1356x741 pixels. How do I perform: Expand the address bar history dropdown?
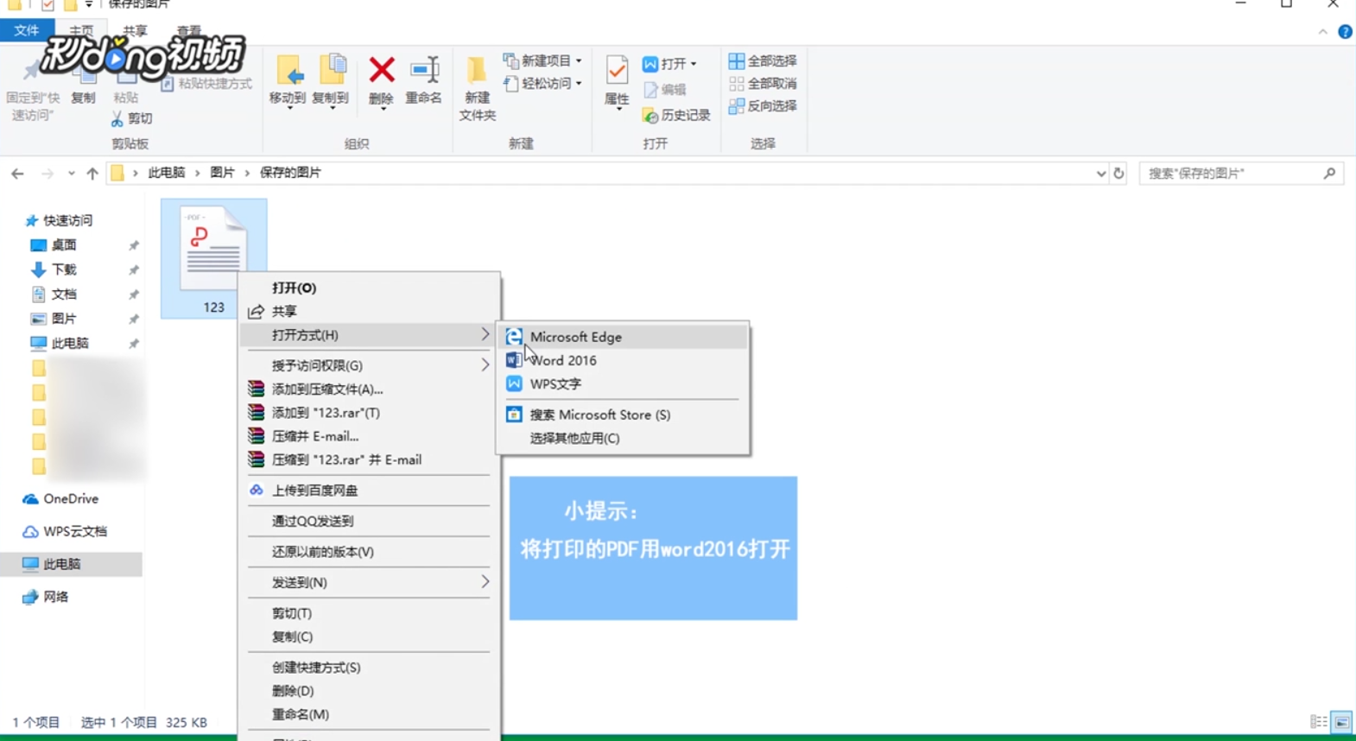pyautogui.click(x=1100, y=174)
